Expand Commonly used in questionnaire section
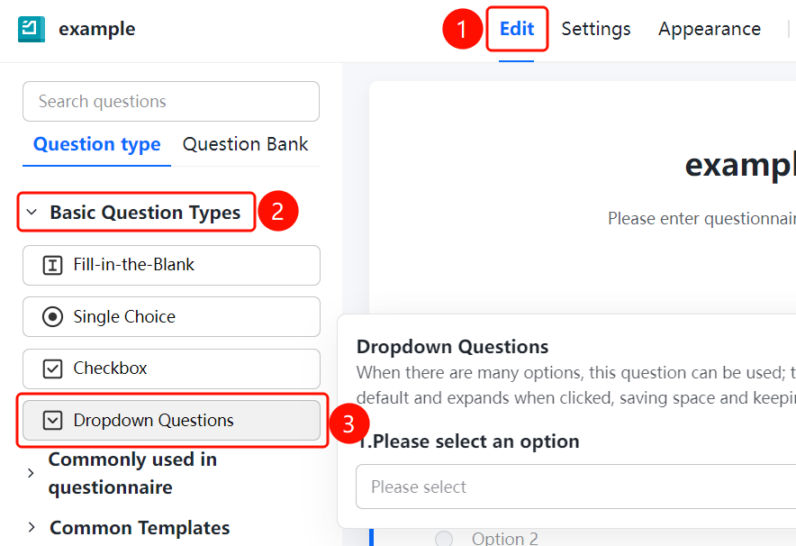Screen dimensions: 796x546 pyautogui.click(x=31, y=473)
